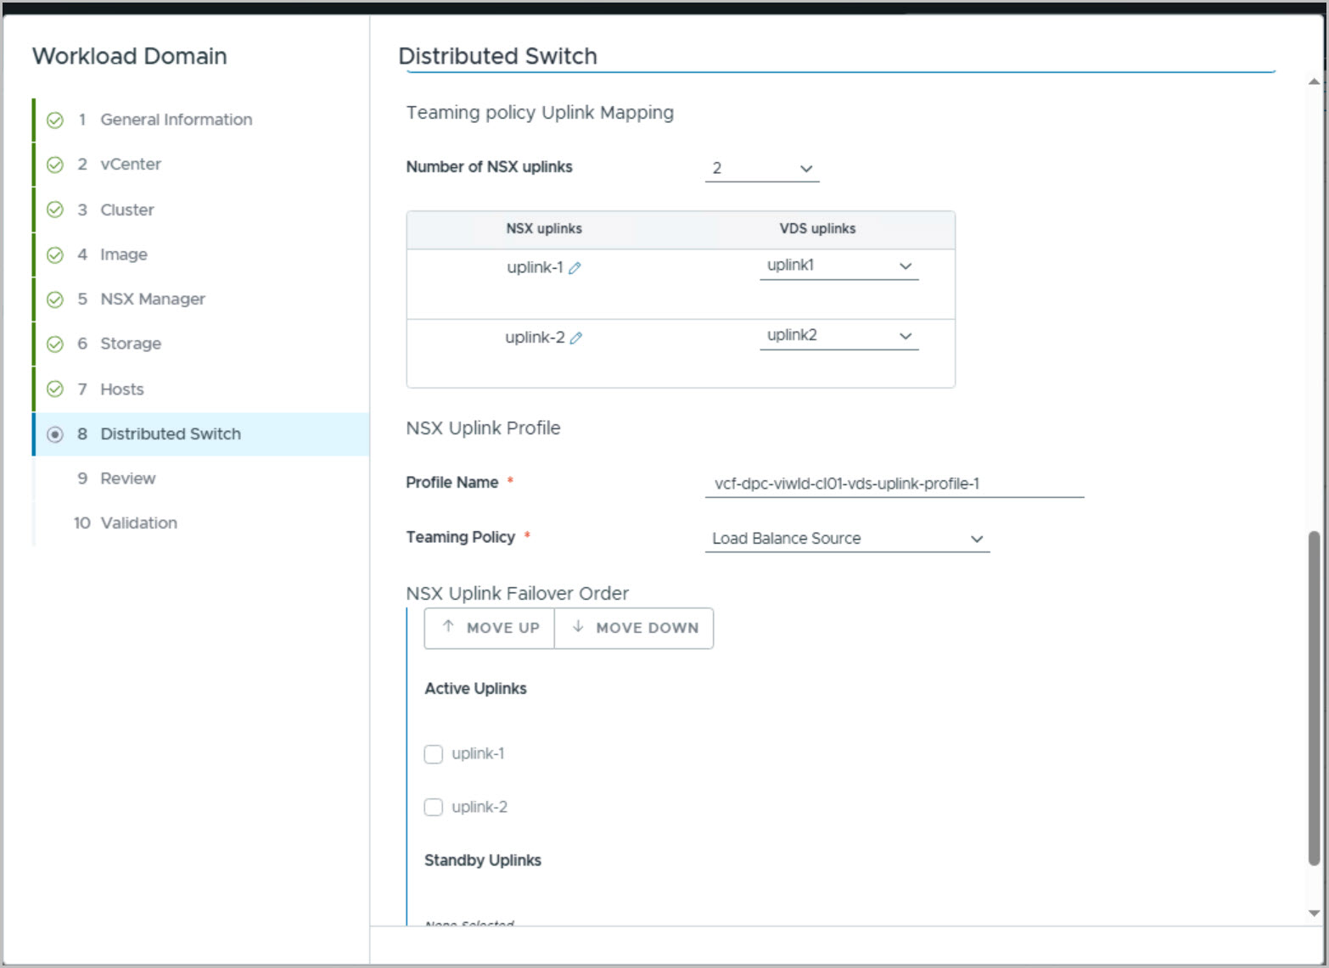Click the green check beside Storage
The height and width of the screenshot is (968, 1329).
55,344
